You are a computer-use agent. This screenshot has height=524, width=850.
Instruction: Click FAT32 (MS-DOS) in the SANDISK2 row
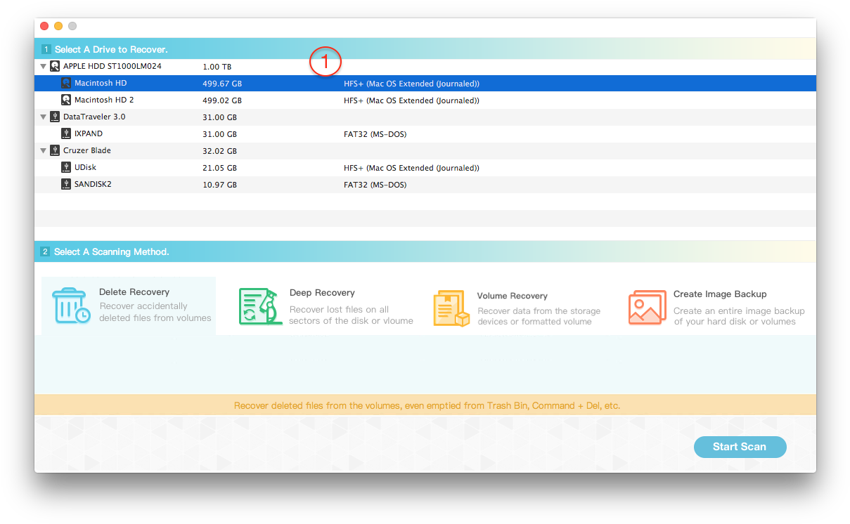point(375,185)
